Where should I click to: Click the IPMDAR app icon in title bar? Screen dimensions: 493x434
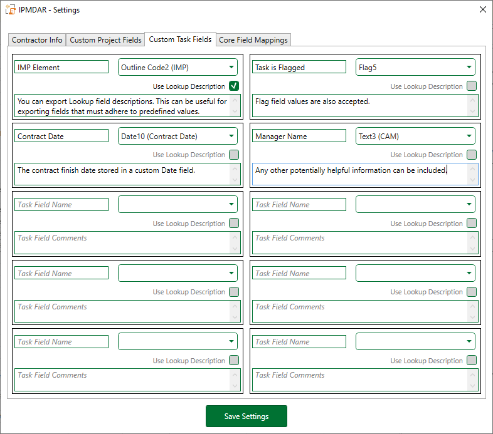pyautogui.click(x=11, y=10)
